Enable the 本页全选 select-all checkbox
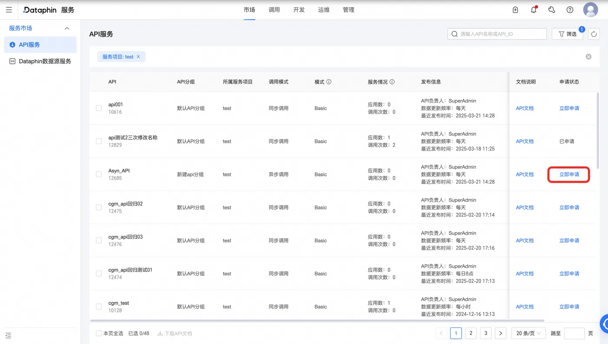608x344 pixels. click(99, 334)
